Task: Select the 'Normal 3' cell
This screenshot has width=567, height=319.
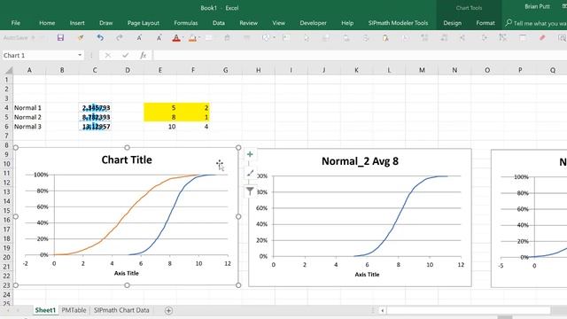Action: (29, 127)
